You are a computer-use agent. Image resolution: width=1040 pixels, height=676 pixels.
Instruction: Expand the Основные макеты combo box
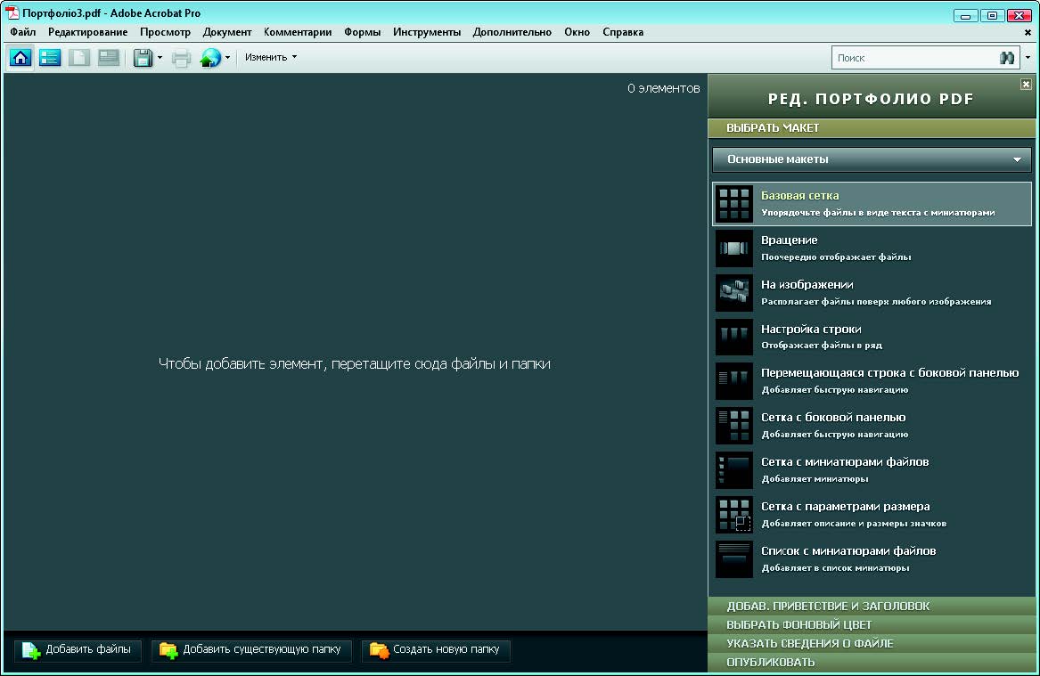(x=872, y=159)
